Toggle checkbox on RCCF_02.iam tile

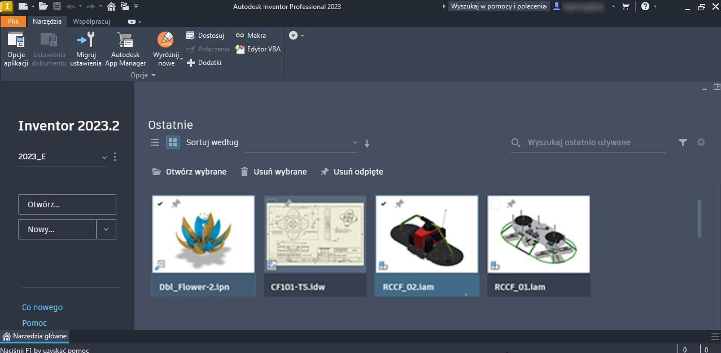point(383,204)
